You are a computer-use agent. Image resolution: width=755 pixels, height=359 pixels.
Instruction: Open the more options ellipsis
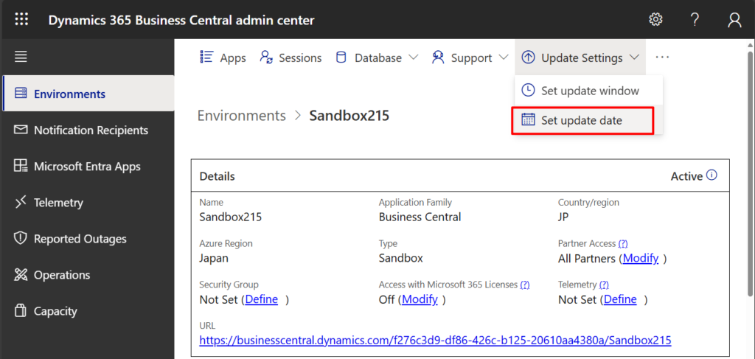(x=662, y=57)
